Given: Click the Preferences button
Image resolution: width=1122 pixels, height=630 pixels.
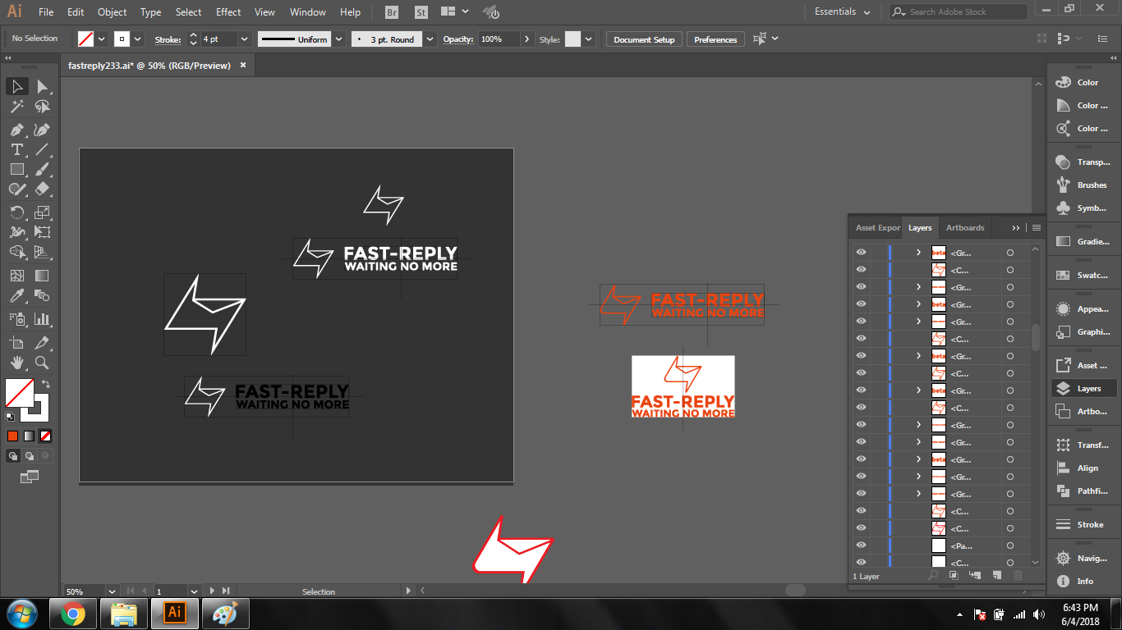Looking at the screenshot, I should 715,39.
